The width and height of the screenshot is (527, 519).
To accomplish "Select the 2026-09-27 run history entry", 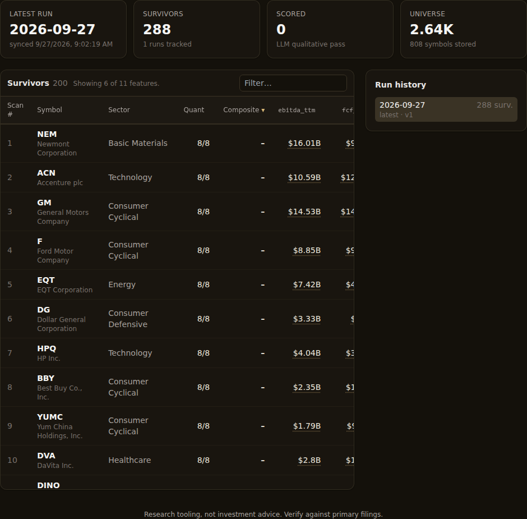I will point(446,109).
